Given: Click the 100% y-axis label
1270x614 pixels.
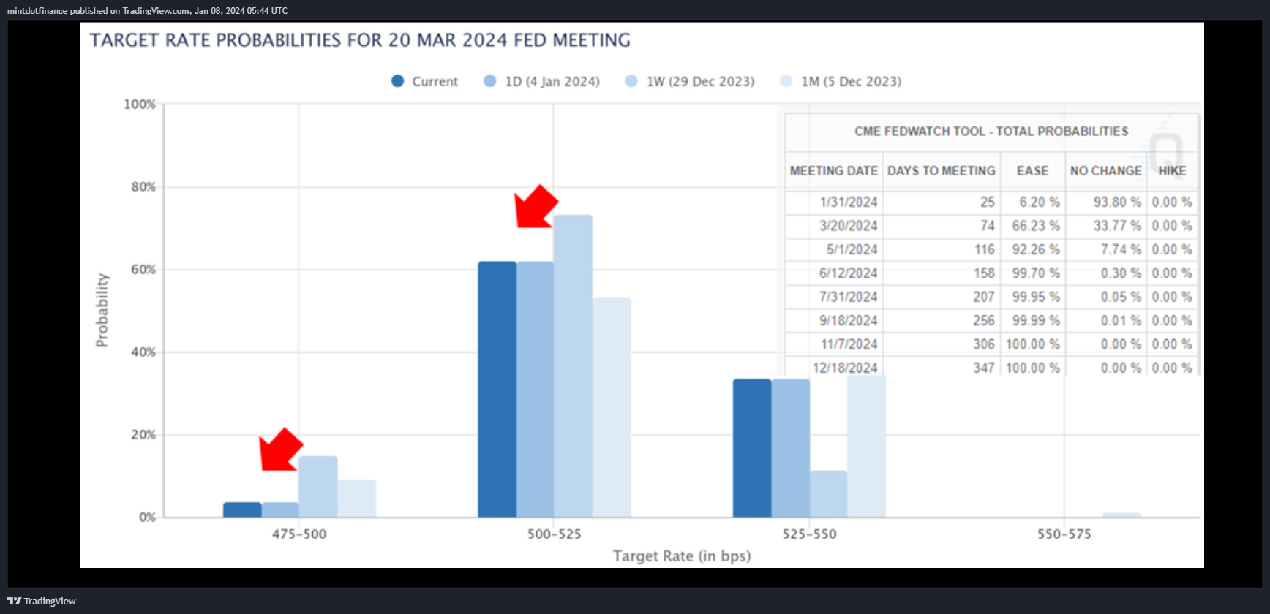Looking at the screenshot, I should click(140, 105).
